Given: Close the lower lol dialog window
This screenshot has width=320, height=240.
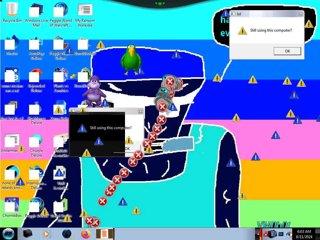Looking at the screenshot, I should (x=140, y=111).
